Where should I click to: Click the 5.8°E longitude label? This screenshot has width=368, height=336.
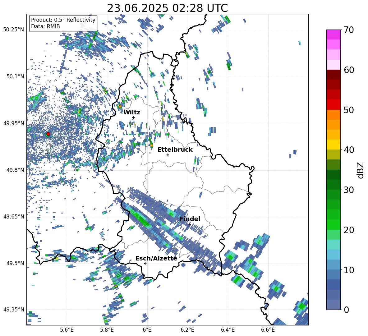pos(107,330)
